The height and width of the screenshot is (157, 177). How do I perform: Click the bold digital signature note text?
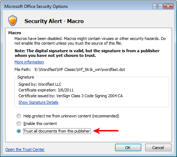pos(87,53)
